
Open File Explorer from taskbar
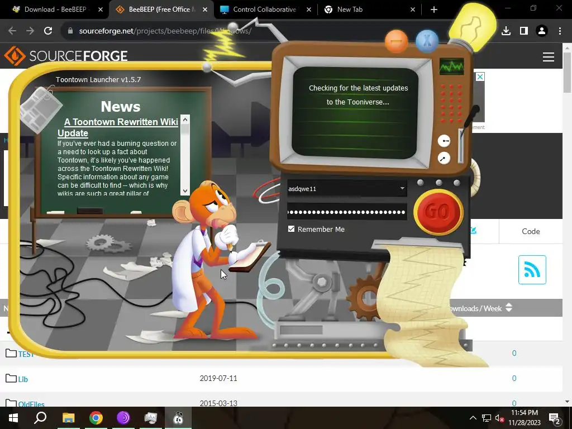click(x=68, y=418)
